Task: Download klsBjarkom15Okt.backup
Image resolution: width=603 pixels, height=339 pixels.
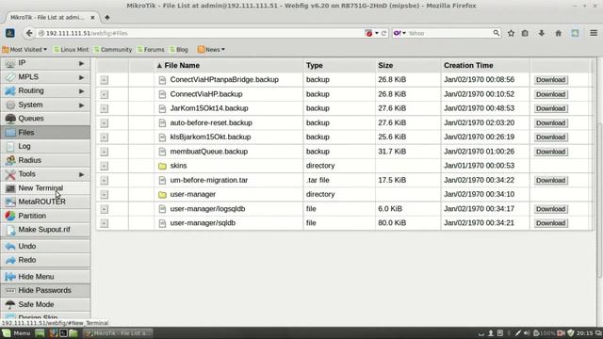Action: [x=550, y=137]
